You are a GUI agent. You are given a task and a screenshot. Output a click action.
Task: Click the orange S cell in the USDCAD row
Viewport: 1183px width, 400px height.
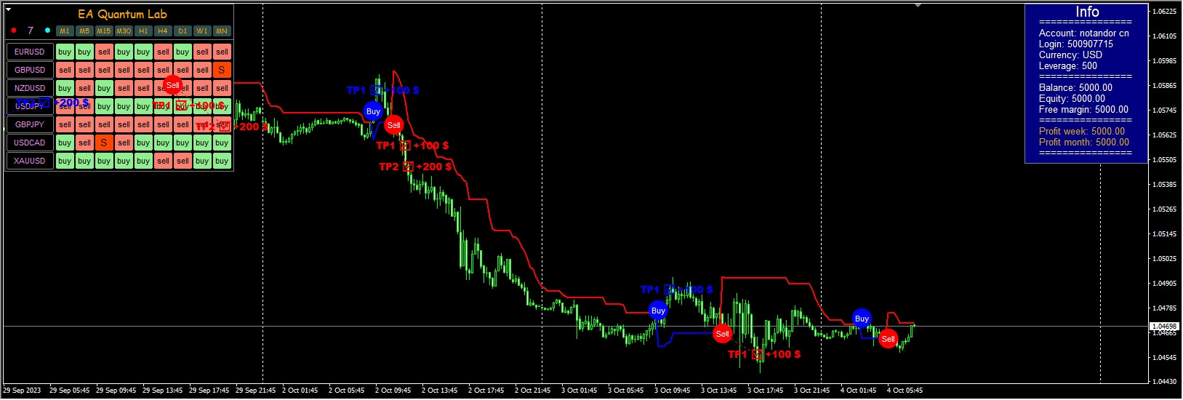pos(104,143)
